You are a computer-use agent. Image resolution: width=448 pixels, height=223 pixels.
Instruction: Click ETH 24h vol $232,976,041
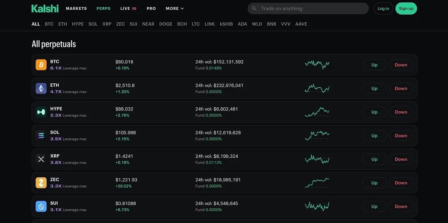(219, 86)
